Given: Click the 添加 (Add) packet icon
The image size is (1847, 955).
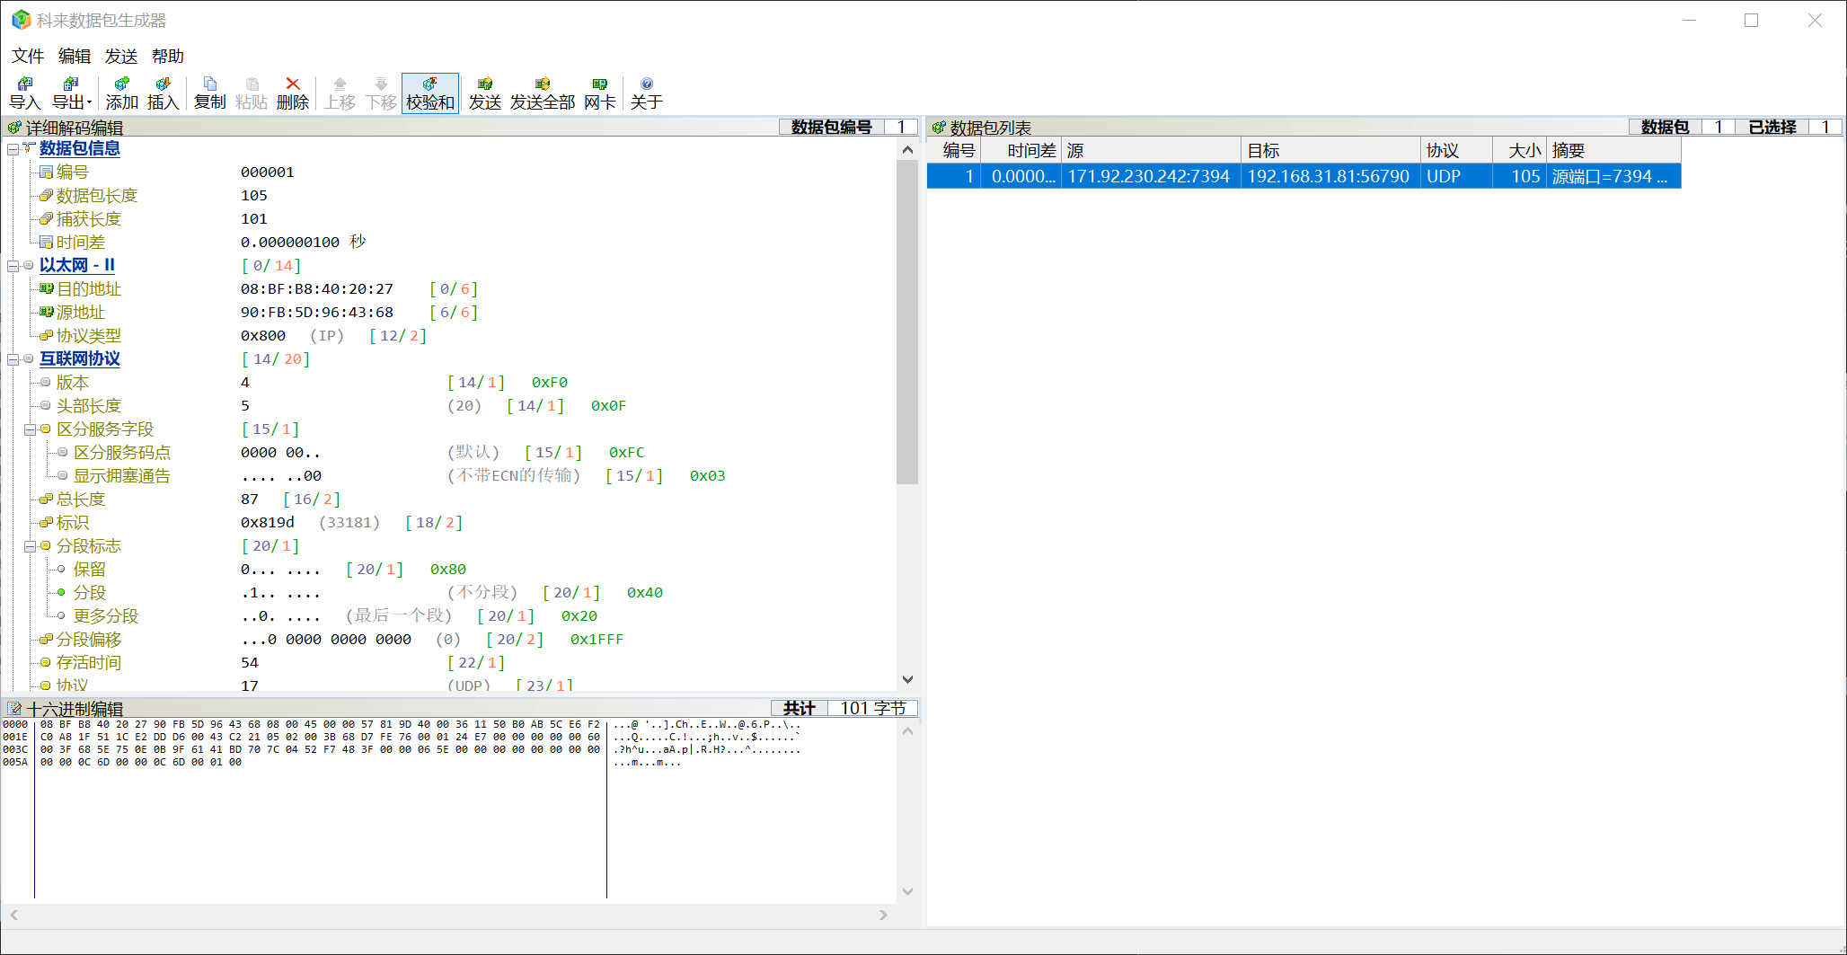Looking at the screenshot, I should [122, 93].
